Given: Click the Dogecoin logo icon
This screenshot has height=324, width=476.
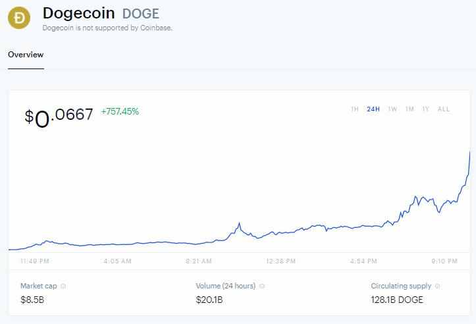Looking at the screenshot, I should 20,18.
